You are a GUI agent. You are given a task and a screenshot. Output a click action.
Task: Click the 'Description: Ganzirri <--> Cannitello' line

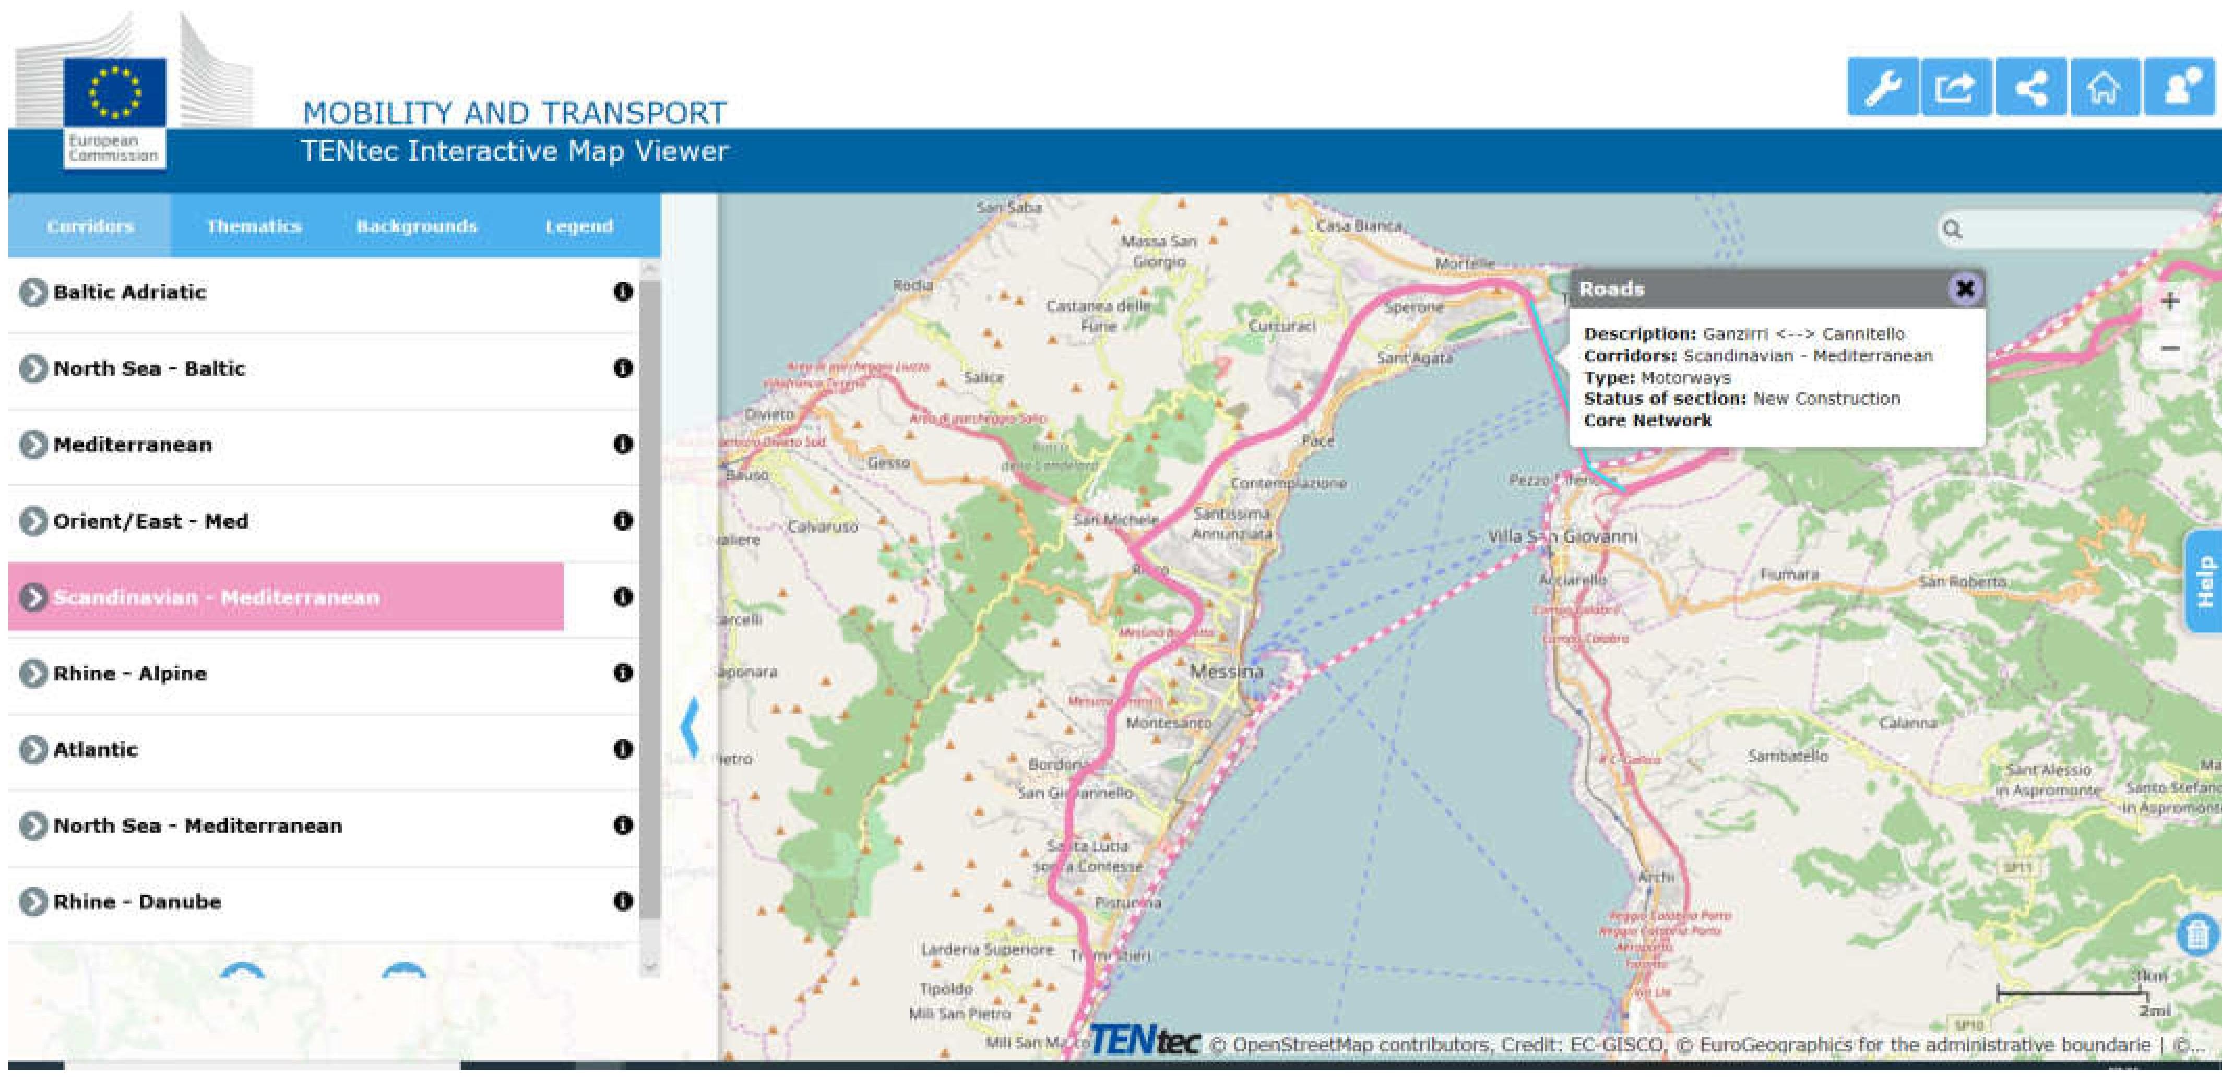[x=1744, y=334]
